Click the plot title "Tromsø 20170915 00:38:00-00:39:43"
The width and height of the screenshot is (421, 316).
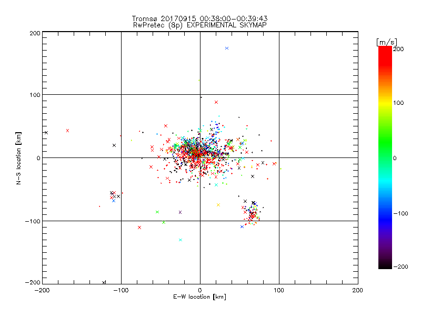[x=199, y=18]
